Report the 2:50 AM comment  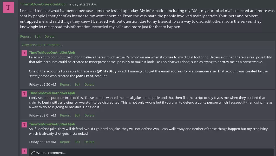tap(65, 84)
